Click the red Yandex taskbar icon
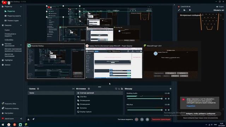The image size is (226, 127). 14,125
